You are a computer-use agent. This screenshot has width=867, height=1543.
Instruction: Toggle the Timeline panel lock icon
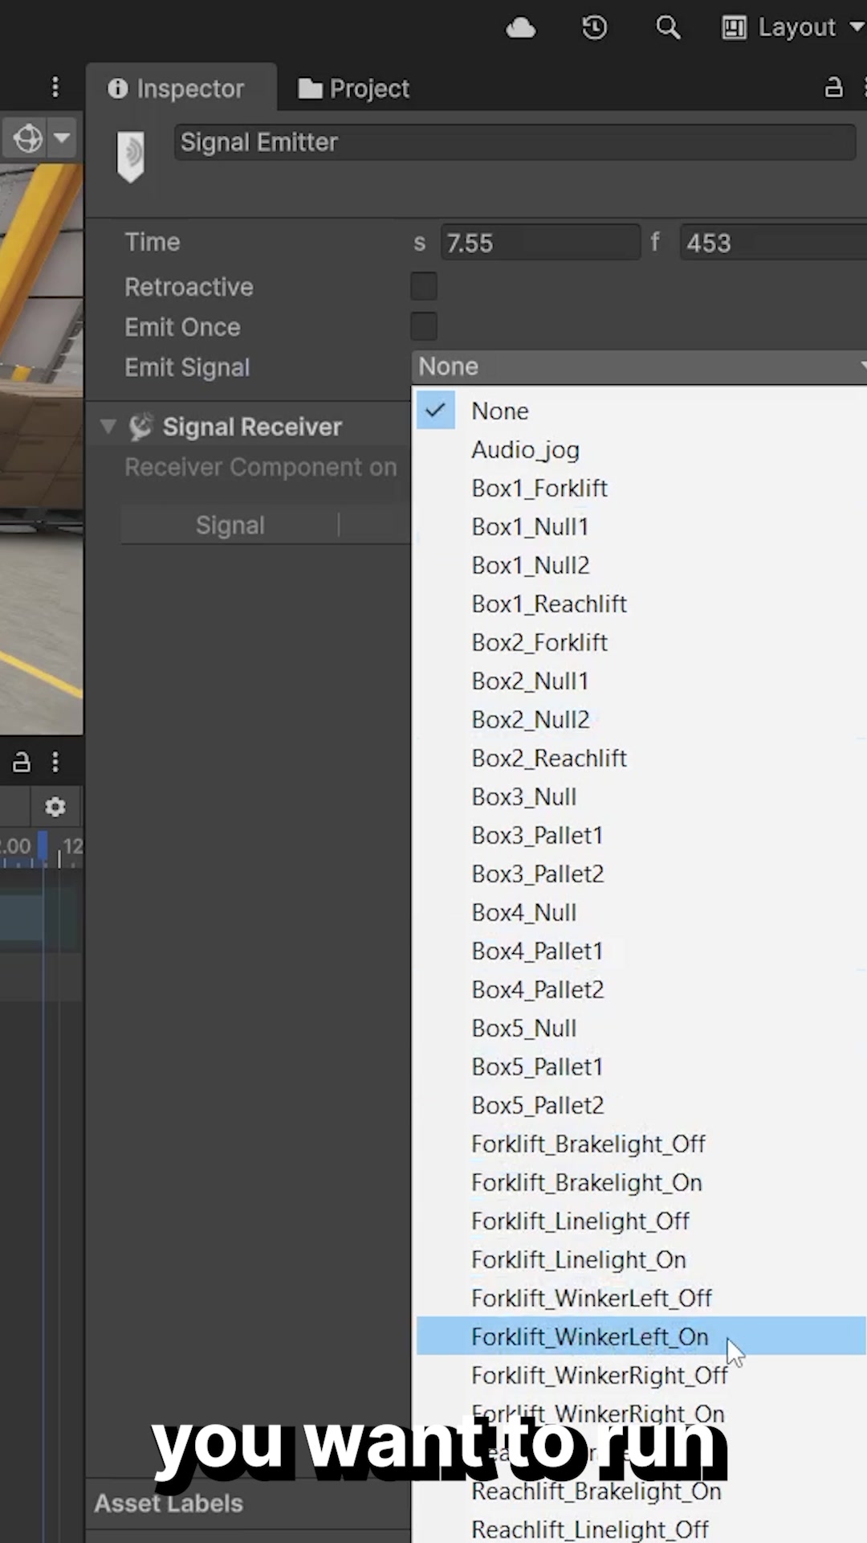[22, 762]
